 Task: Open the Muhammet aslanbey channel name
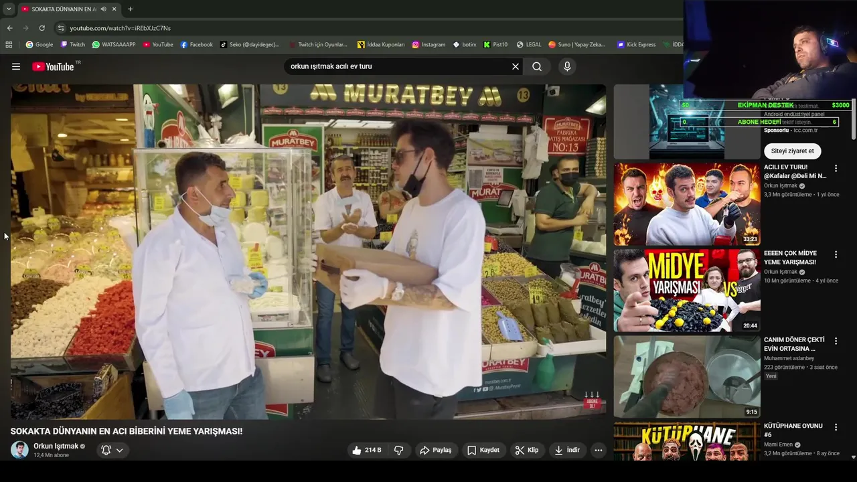pos(789,358)
